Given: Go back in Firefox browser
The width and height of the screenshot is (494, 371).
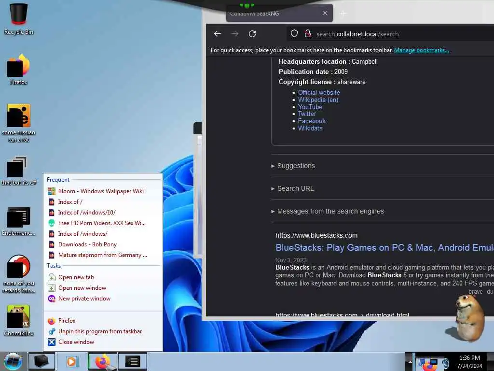Looking at the screenshot, I should (x=218, y=34).
